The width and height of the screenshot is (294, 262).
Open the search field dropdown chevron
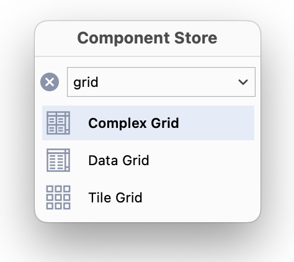(243, 82)
